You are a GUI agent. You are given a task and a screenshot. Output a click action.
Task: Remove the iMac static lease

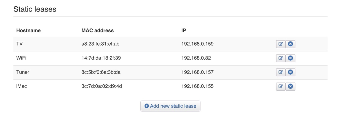coord(291,86)
